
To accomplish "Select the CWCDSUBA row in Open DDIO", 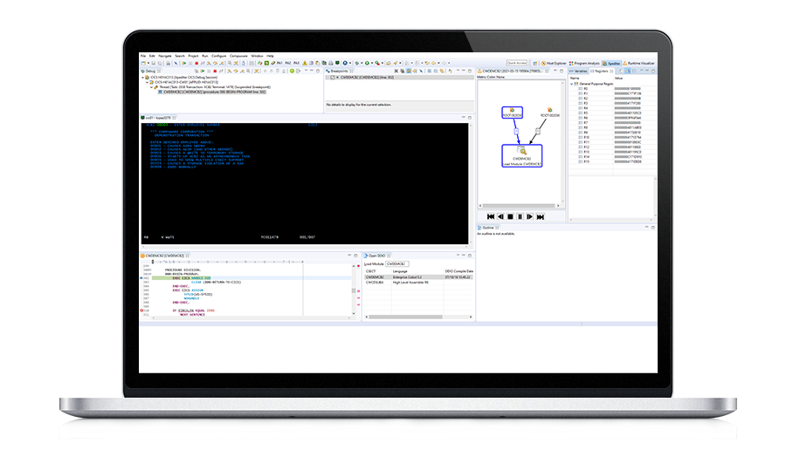I will (x=376, y=283).
